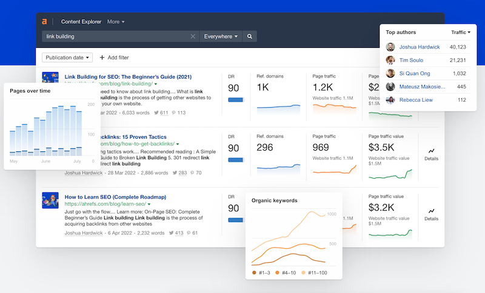The height and width of the screenshot is (293, 485).
Task: Click the How to Learn SEO thumbnail
Action: click(x=50, y=200)
